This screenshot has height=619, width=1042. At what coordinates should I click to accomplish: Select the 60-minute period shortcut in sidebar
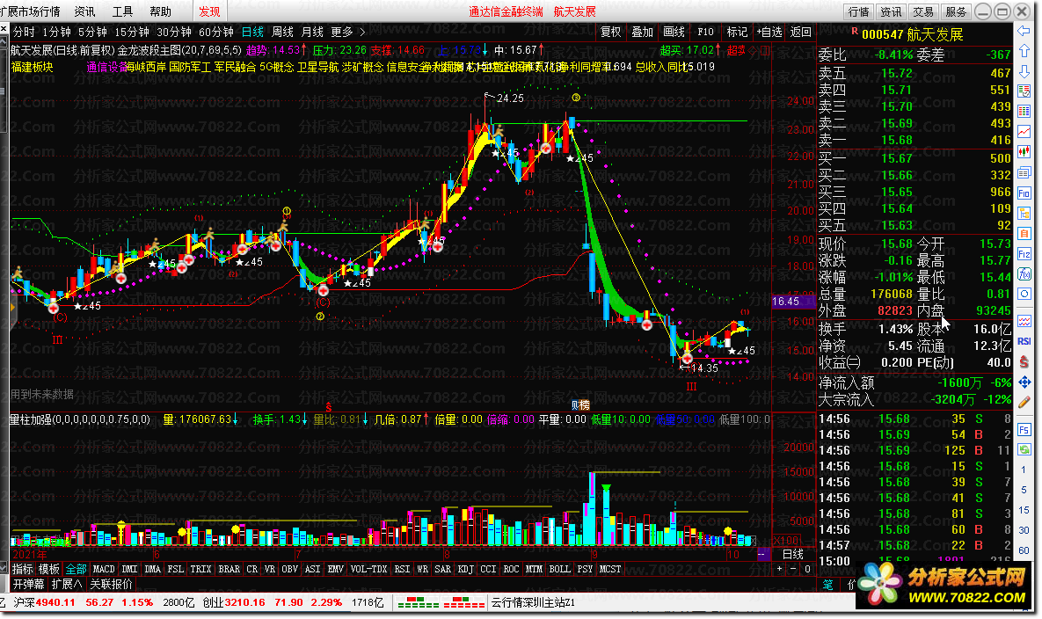click(1024, 550)
